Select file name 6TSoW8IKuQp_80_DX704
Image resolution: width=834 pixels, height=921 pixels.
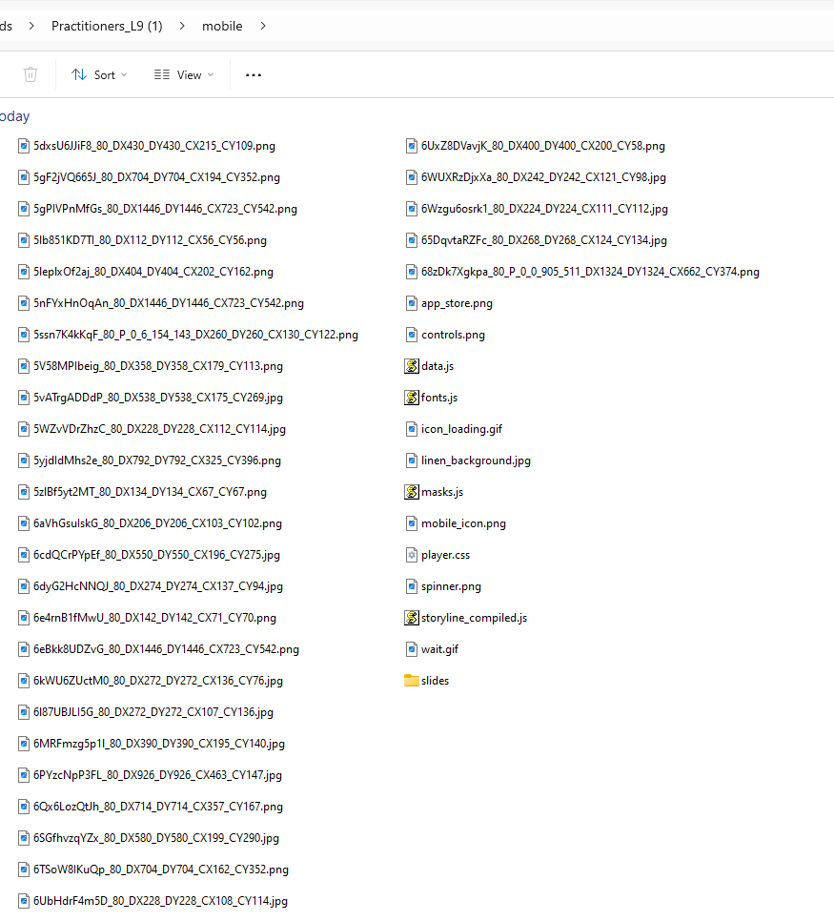click(x=161, y=869)
